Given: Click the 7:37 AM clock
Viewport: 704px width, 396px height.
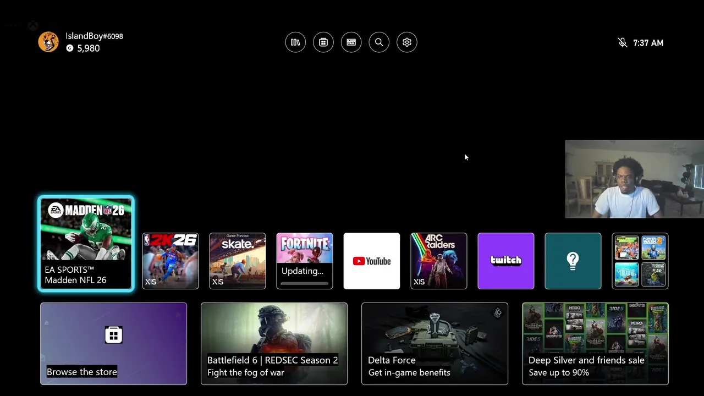Looking at the screenshot, I should click(648, 43).
